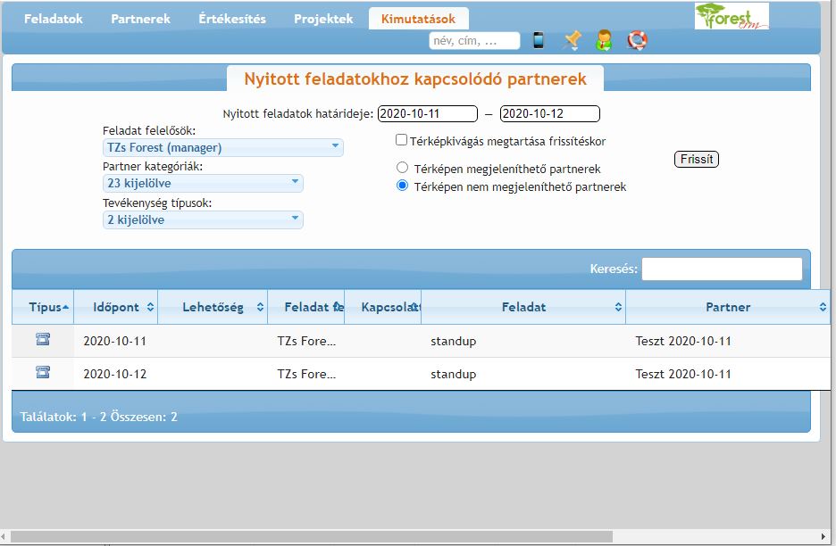Click the horizontal scrollbar at bottom
Screen dimensions: 836x546
313,536
